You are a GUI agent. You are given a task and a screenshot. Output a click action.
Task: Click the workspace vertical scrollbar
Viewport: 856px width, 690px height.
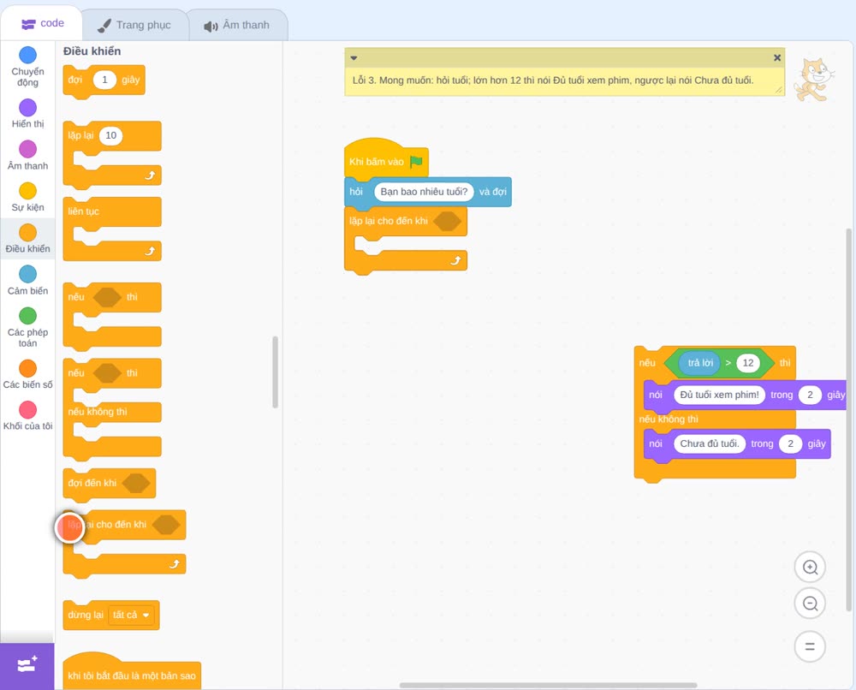pyautogui.click(x=848, y=419)
